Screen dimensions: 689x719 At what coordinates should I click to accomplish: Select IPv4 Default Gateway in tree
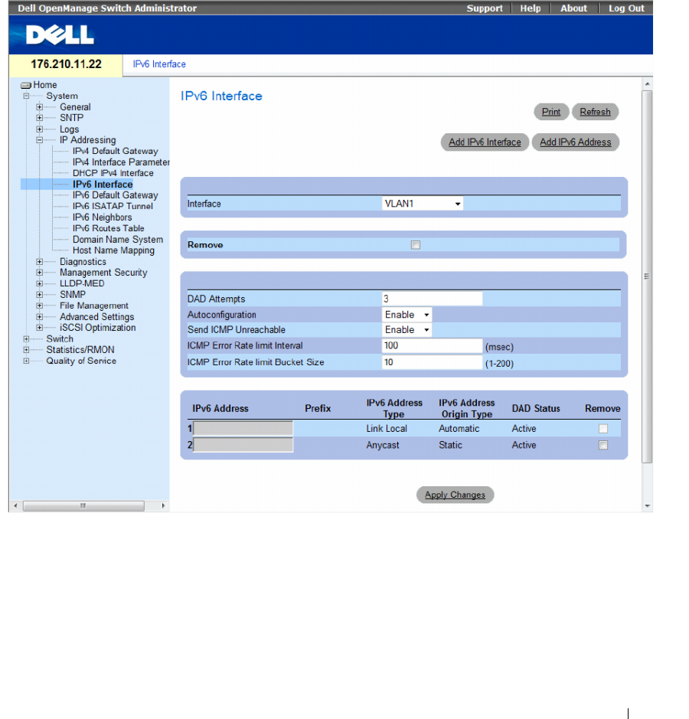[115, 152]
